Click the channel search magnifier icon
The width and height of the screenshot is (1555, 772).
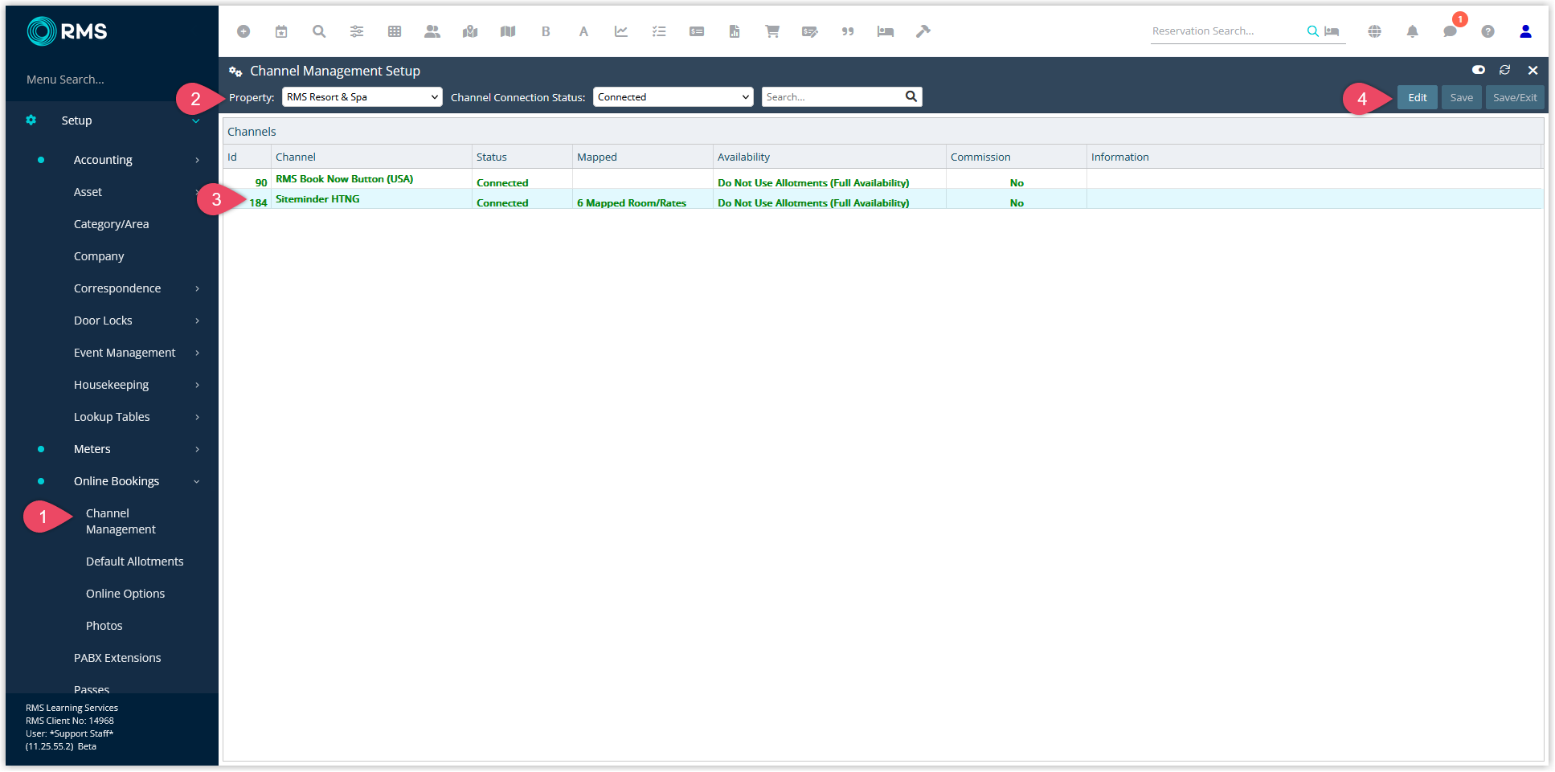point(910,96)
